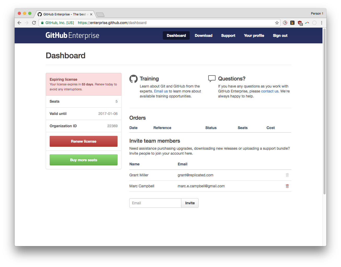The height and width of the screenshot is (267, 341).
Task: Click the name Grant Miller
Action: 139,175
